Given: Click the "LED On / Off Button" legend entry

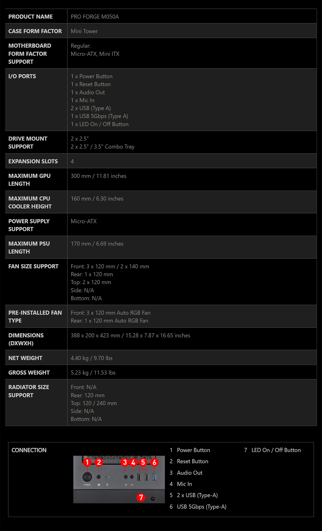Looking at the screenshot, I should coord(276,450).
